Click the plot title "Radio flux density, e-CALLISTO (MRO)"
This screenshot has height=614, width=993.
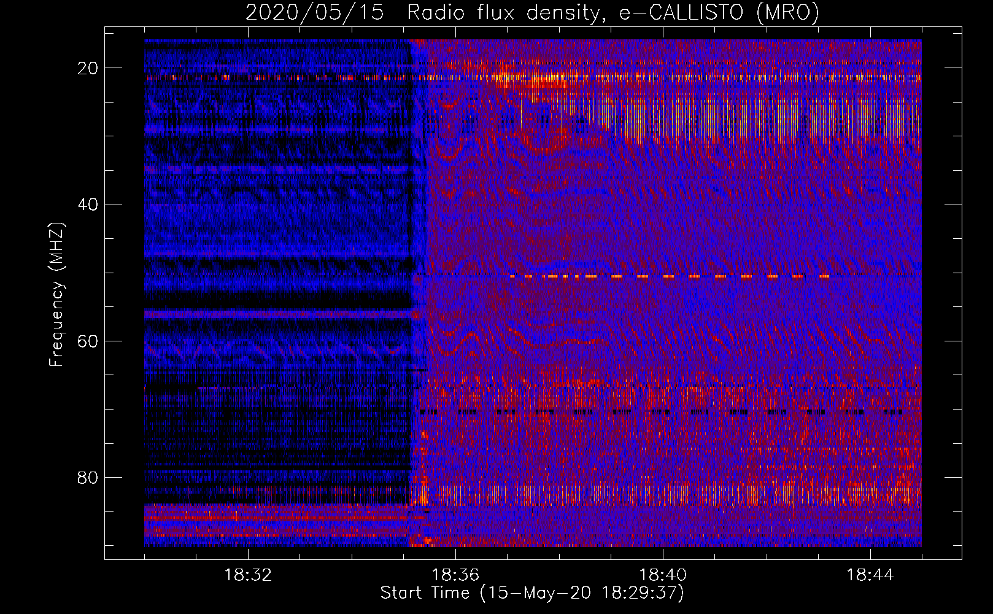[x=613, y=13]
